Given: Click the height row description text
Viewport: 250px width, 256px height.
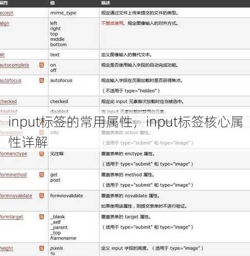Looking at the screenshot, I should [x=152, y=248].
